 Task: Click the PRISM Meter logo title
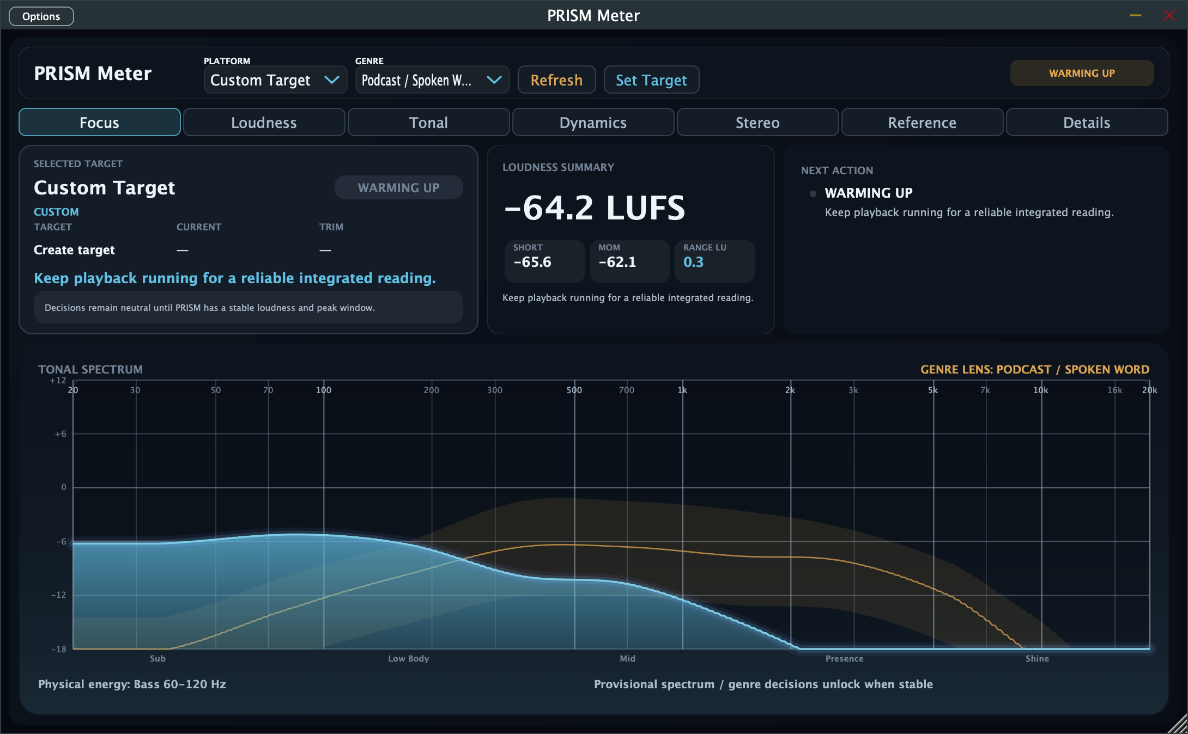93,74
